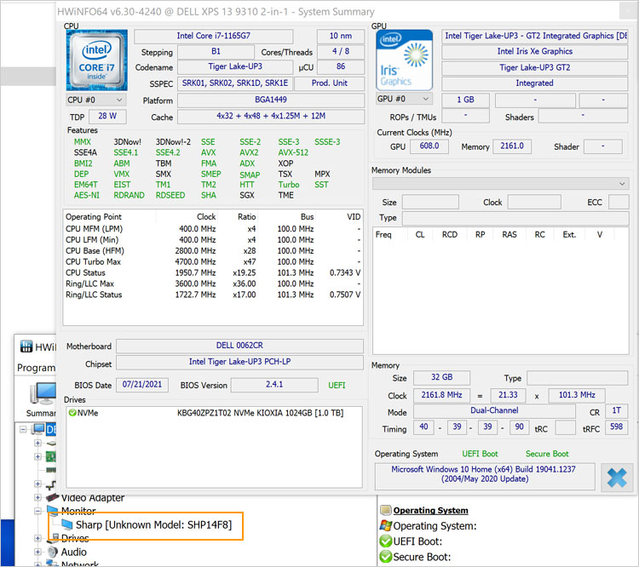Image resolution: width=639 pixels, height=567 pixels.
Task: Click the 4 / 8 Cores/Threads value
Action: click(x=341, y=51)
